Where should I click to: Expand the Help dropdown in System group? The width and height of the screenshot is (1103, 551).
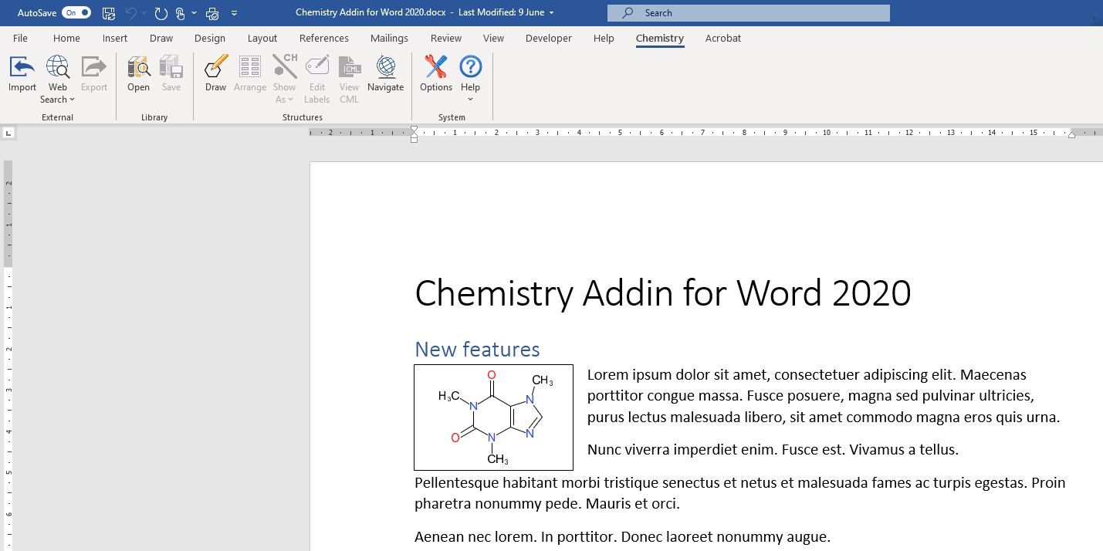[x=470, y=99]
